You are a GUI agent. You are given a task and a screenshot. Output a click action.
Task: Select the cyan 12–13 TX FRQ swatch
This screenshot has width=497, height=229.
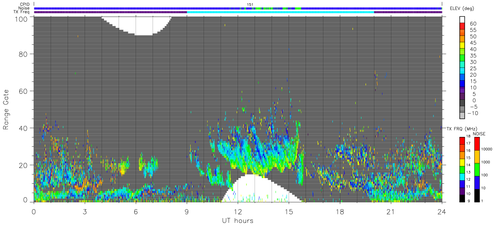pyautogui.click(x=462, y=176)
